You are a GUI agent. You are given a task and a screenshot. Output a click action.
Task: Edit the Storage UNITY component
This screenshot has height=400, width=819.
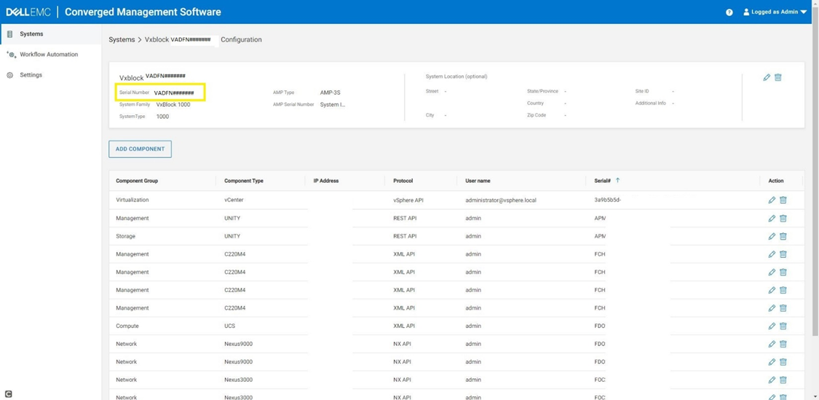(772, 236)
